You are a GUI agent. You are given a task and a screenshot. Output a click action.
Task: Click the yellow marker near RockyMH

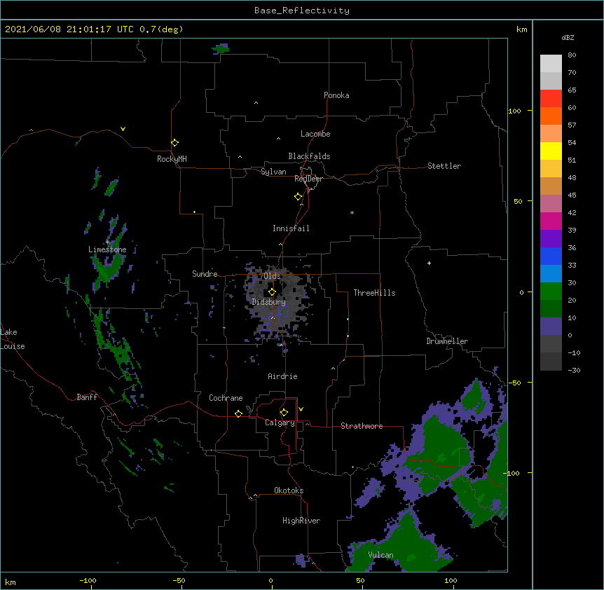point(174,143)
